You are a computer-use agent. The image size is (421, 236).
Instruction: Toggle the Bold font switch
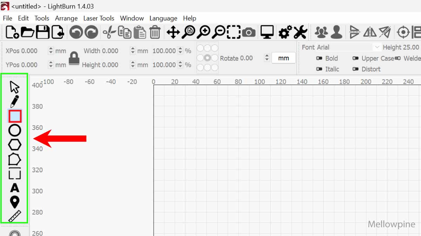[x=319, y=58]
